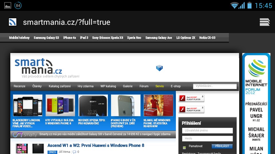Click headline BlackBerry London: víme jak vypadá

(26, 123)
